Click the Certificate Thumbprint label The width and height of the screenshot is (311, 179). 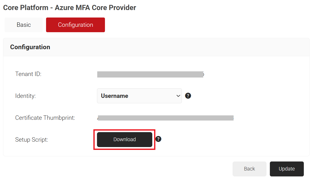(45, 118)
